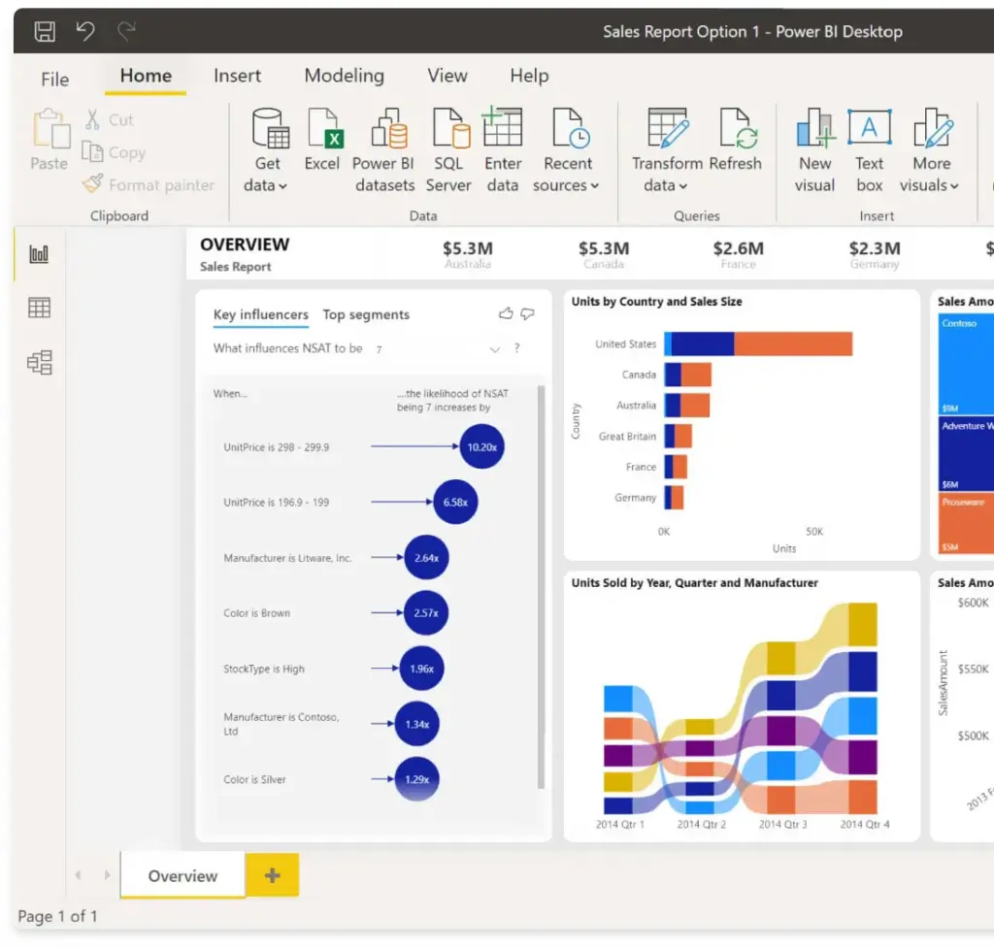Image resolution: width=994 pixels, height=948 pixels.
Task: Click the Canada bar in Units chart
Action: pyautogui.click(x=688, y=375)
